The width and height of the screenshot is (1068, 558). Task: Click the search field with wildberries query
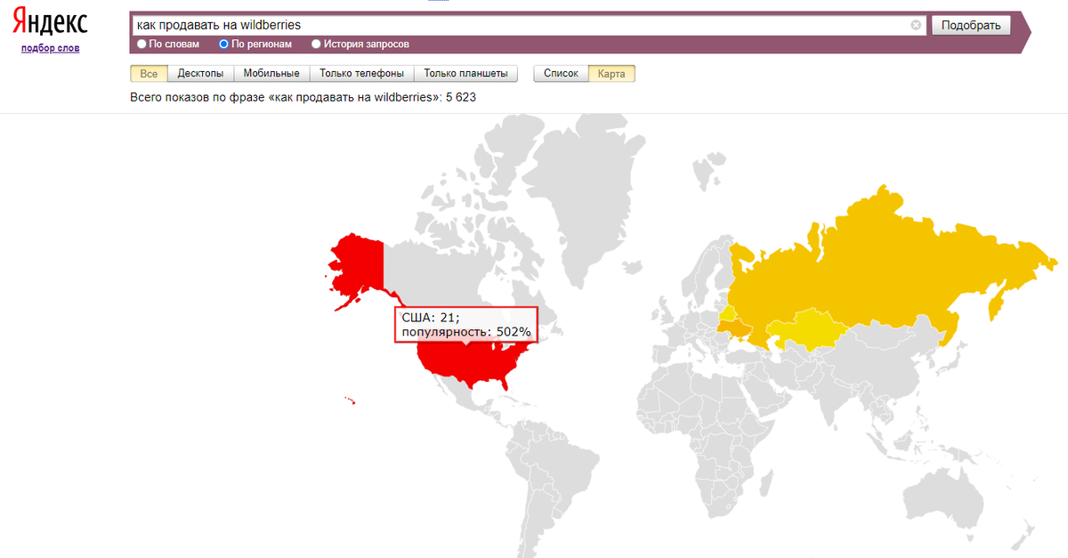tap(529, 25)
